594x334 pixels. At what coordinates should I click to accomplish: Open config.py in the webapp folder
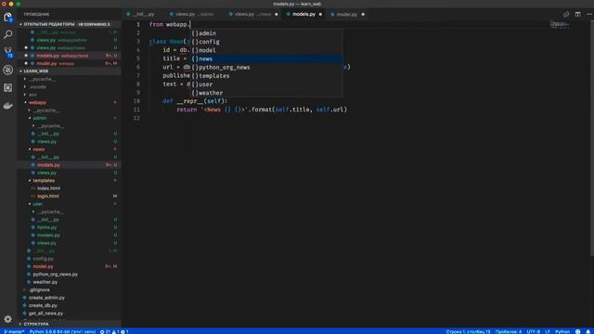pyautogui.click(x=70, y=259)
